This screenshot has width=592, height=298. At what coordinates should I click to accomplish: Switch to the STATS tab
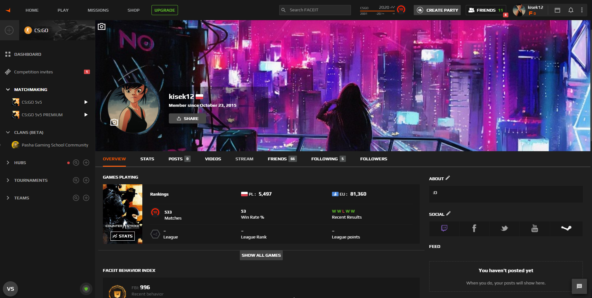(x=147, y=159)
